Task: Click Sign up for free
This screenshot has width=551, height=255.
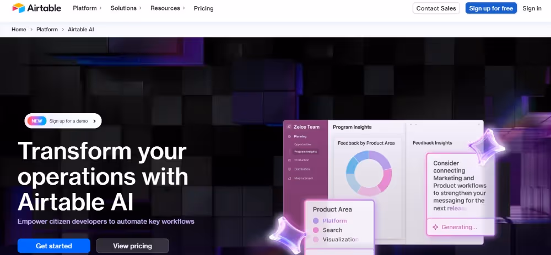Action: (491, 8)
